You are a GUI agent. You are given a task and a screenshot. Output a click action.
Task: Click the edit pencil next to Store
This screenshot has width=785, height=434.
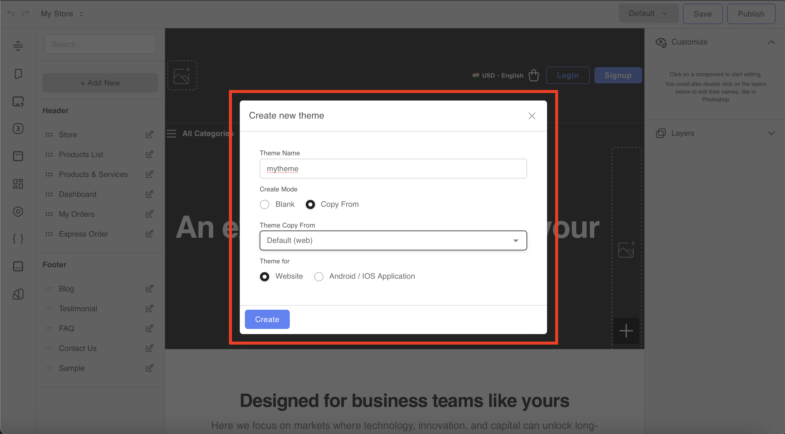(149, 135)
